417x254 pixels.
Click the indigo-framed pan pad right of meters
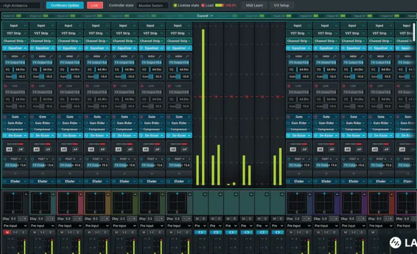[324, 202]
